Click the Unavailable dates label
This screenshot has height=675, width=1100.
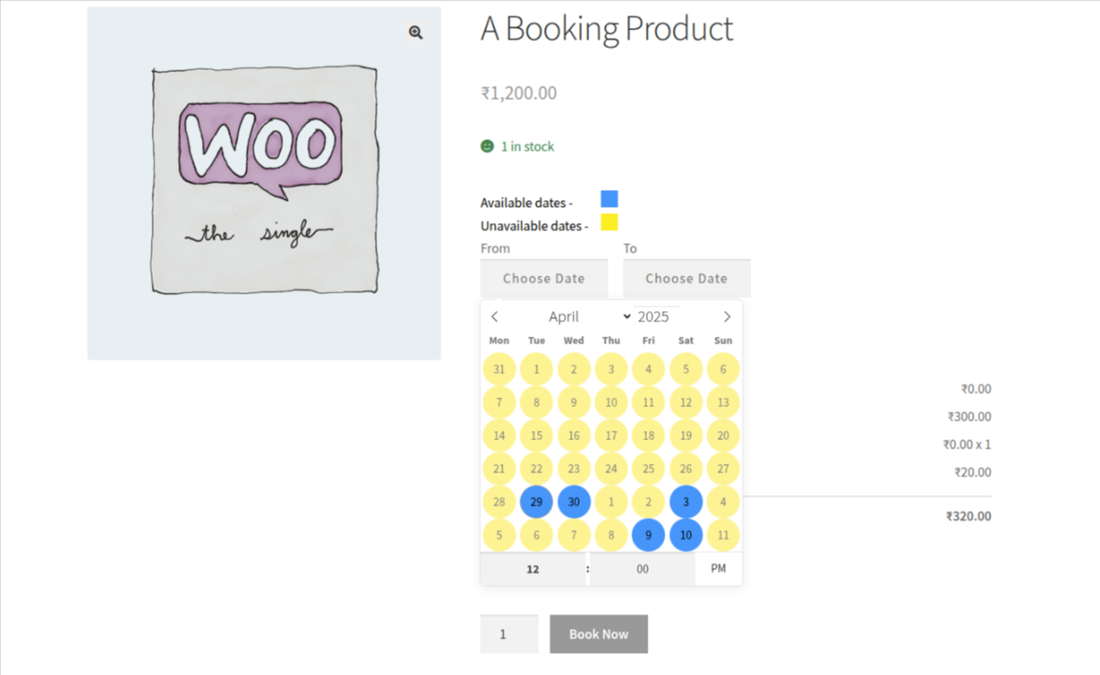534,226
